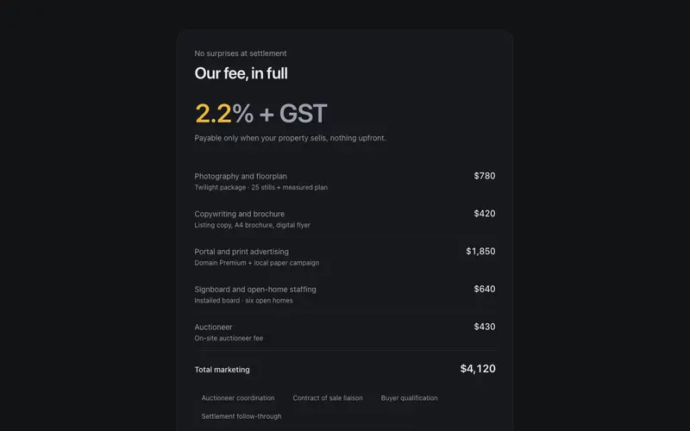Click the $1,850 advertising amount

point(480,252)
